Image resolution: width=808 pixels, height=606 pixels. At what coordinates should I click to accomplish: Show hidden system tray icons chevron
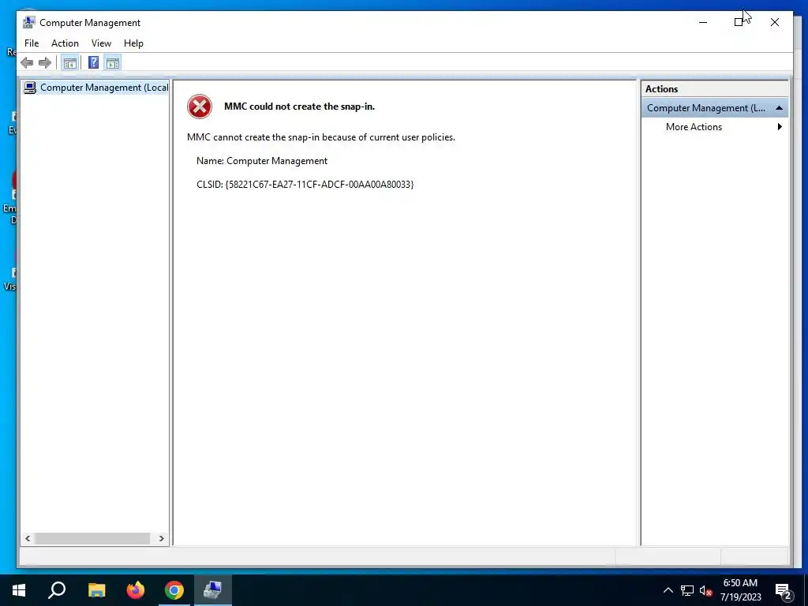pyautogui.click(x=668, y=590)
